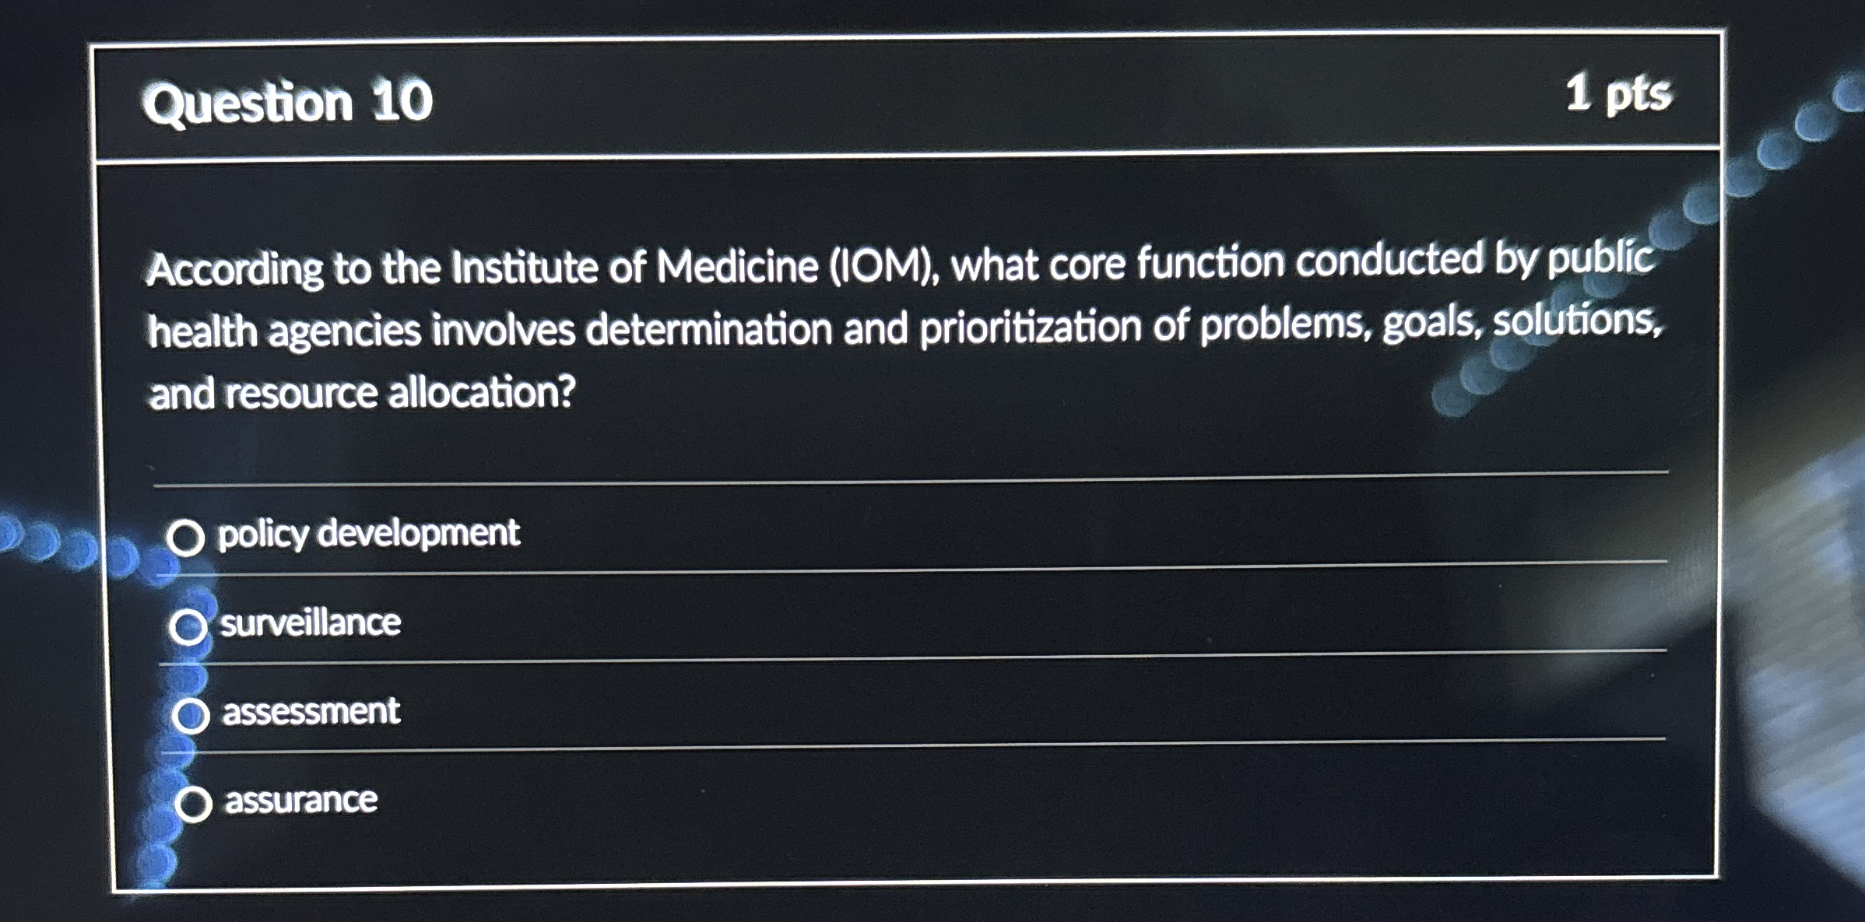The width and height of the screenshot is (1865, 922).
Task: Click the divider line under the question text
Action: point(856,482)
